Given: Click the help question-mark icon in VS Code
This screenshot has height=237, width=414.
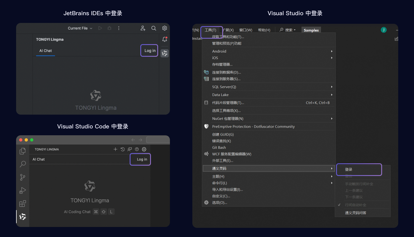Looking at the screenshot, I should click(137, 149).
